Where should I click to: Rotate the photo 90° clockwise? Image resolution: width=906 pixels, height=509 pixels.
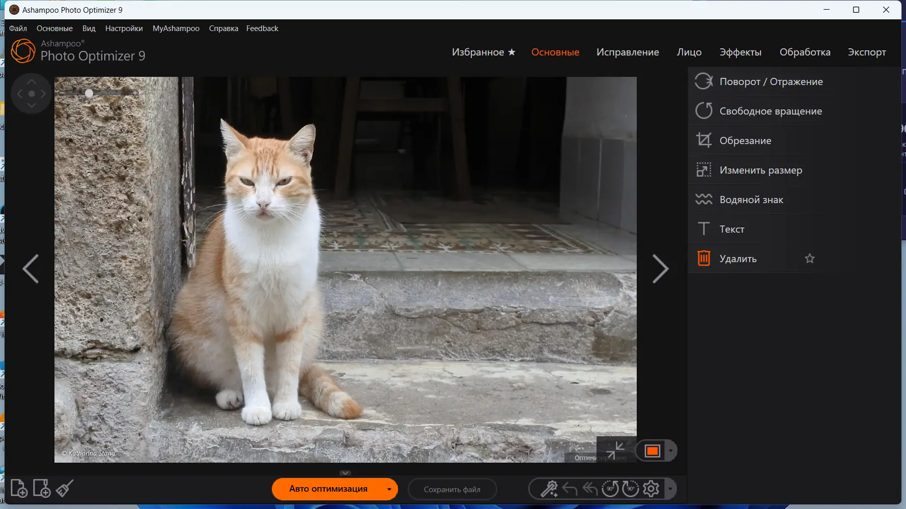click(x=631, y=488)
